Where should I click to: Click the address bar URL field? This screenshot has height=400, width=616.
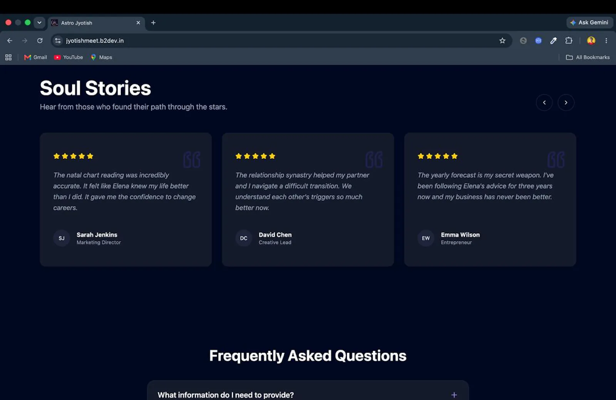click(281, 40)
